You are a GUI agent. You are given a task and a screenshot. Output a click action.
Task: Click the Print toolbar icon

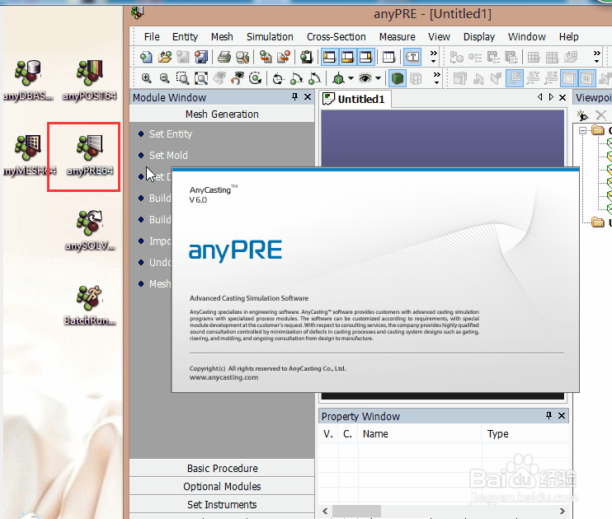(x=224, y=58)
